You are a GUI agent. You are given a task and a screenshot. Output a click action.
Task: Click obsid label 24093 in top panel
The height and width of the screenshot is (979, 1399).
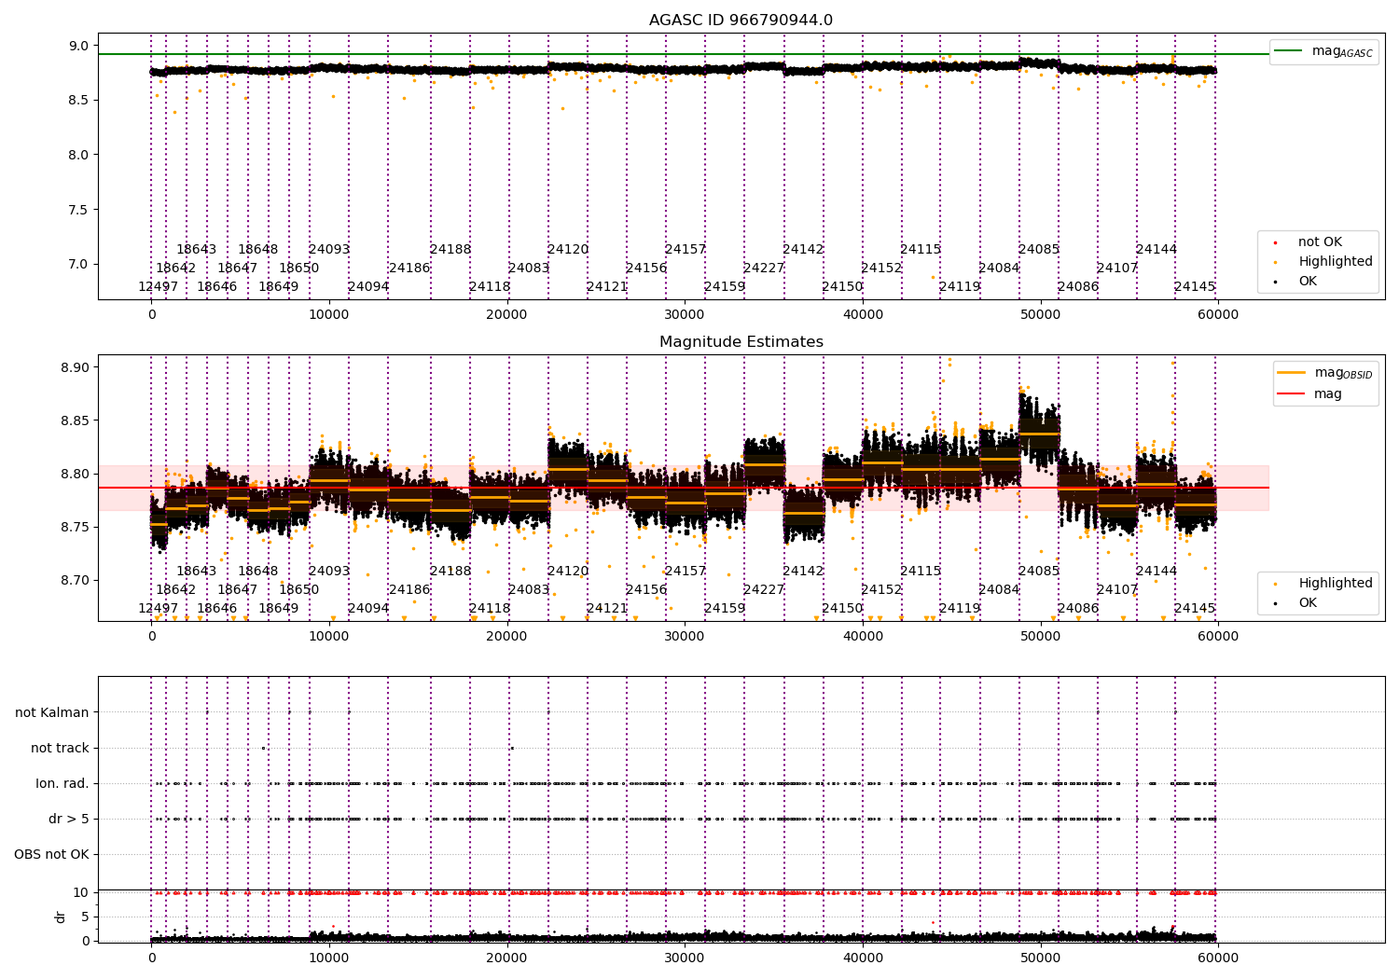coord(329,250)
